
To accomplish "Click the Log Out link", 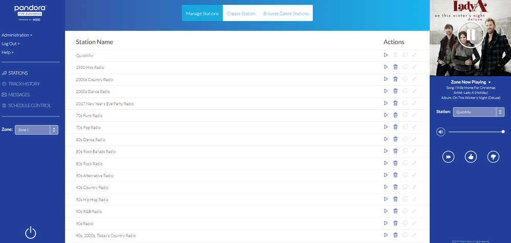I will pyautogui.click(x=11, y=44).
